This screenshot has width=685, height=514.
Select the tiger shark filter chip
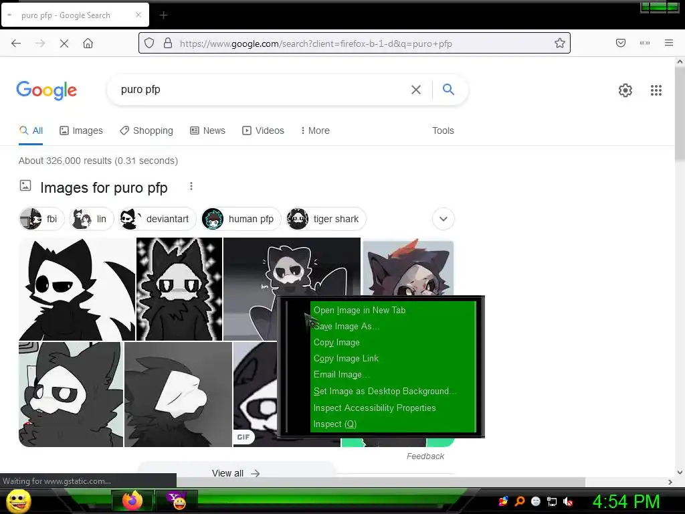pos(326,219)
